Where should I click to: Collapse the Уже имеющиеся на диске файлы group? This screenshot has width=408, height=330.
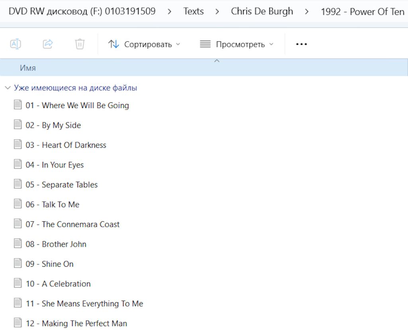pyautogui.click(x=8, y=88)
